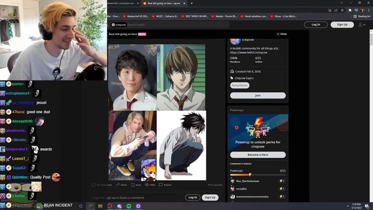The image size is (373, 210).
Task: Open the 'Masterchef US S05' bookmark
Action: (x=135, y=16)
